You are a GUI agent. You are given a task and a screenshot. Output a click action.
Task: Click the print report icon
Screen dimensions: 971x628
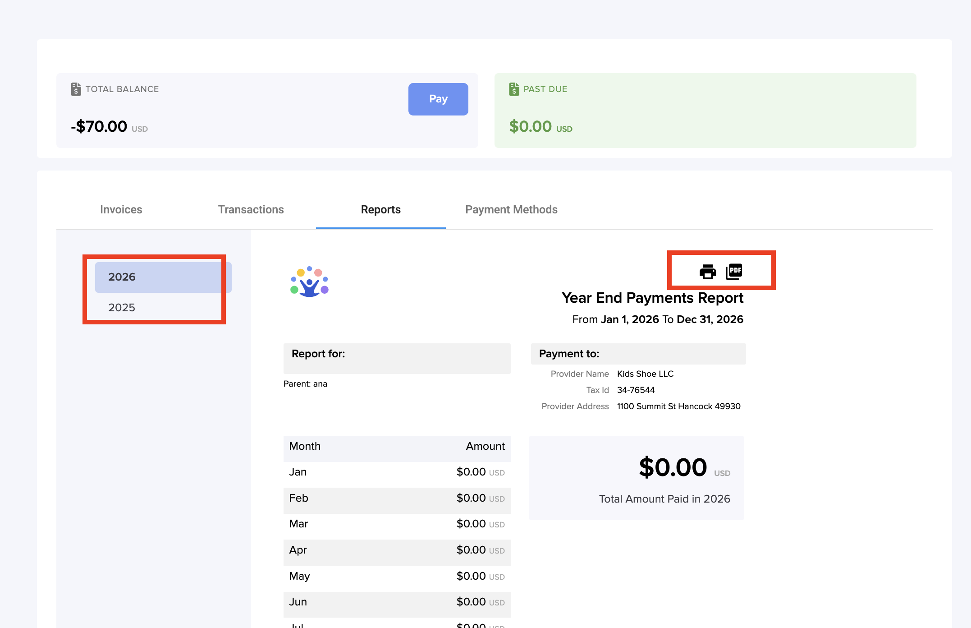707,272
